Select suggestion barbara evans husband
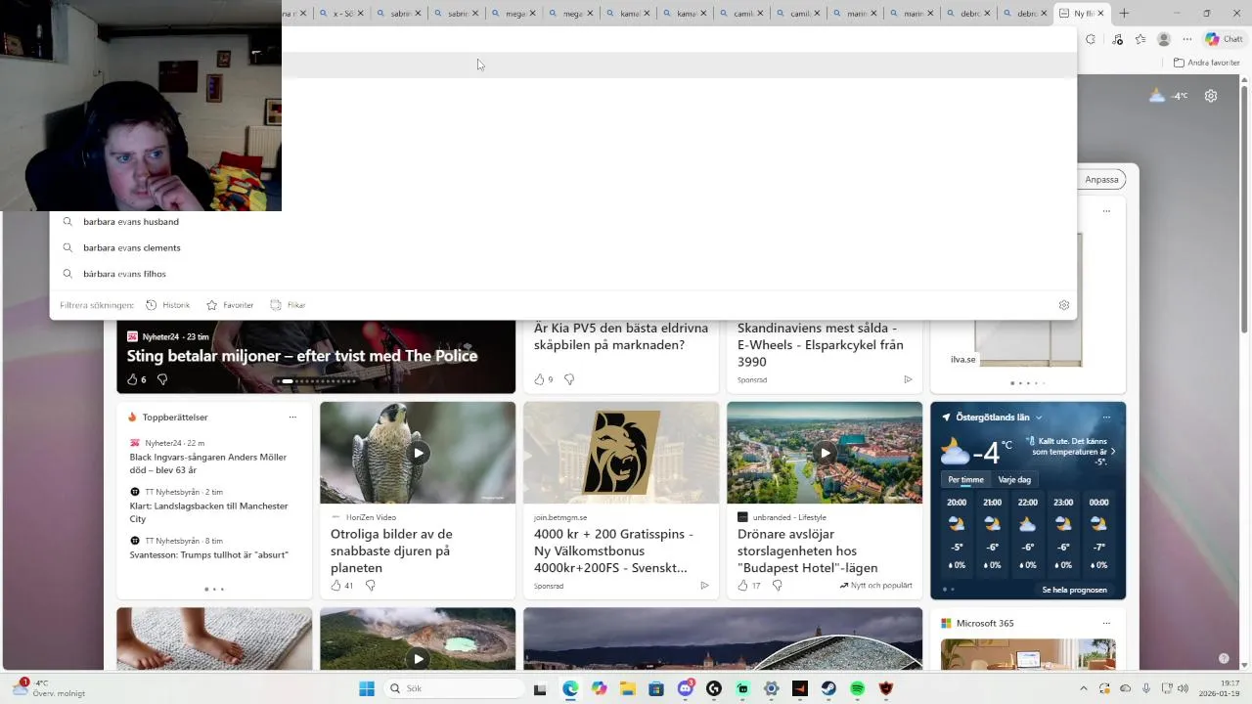 [563, 222]
